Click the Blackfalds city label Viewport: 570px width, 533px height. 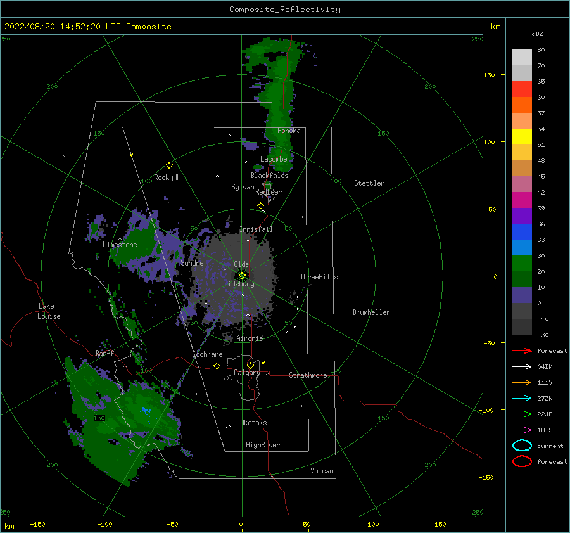pos(269,176)
